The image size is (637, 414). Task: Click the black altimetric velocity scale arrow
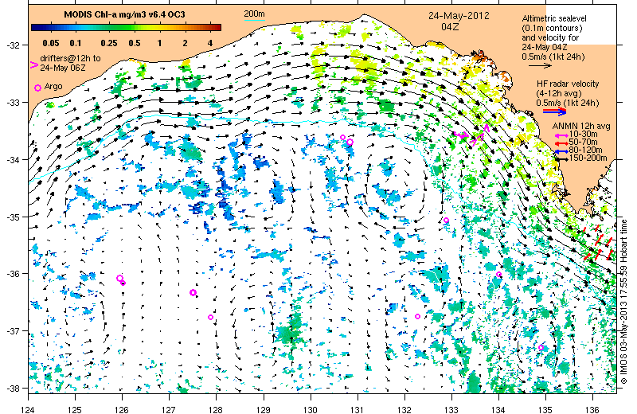(540, 65)
